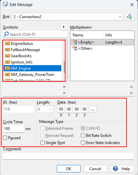The height and width of the screenshot is (175, 138).
Task: Select the <Empty> multiplexer row
Action: pyautogui.click(x=102, y=42)
